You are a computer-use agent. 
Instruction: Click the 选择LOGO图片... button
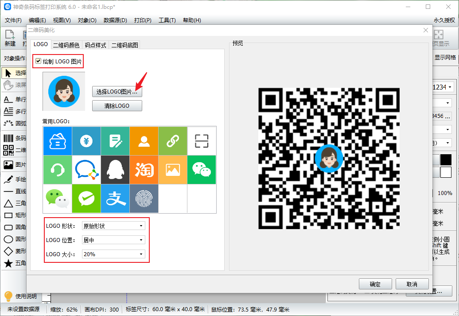click(117, 92)
